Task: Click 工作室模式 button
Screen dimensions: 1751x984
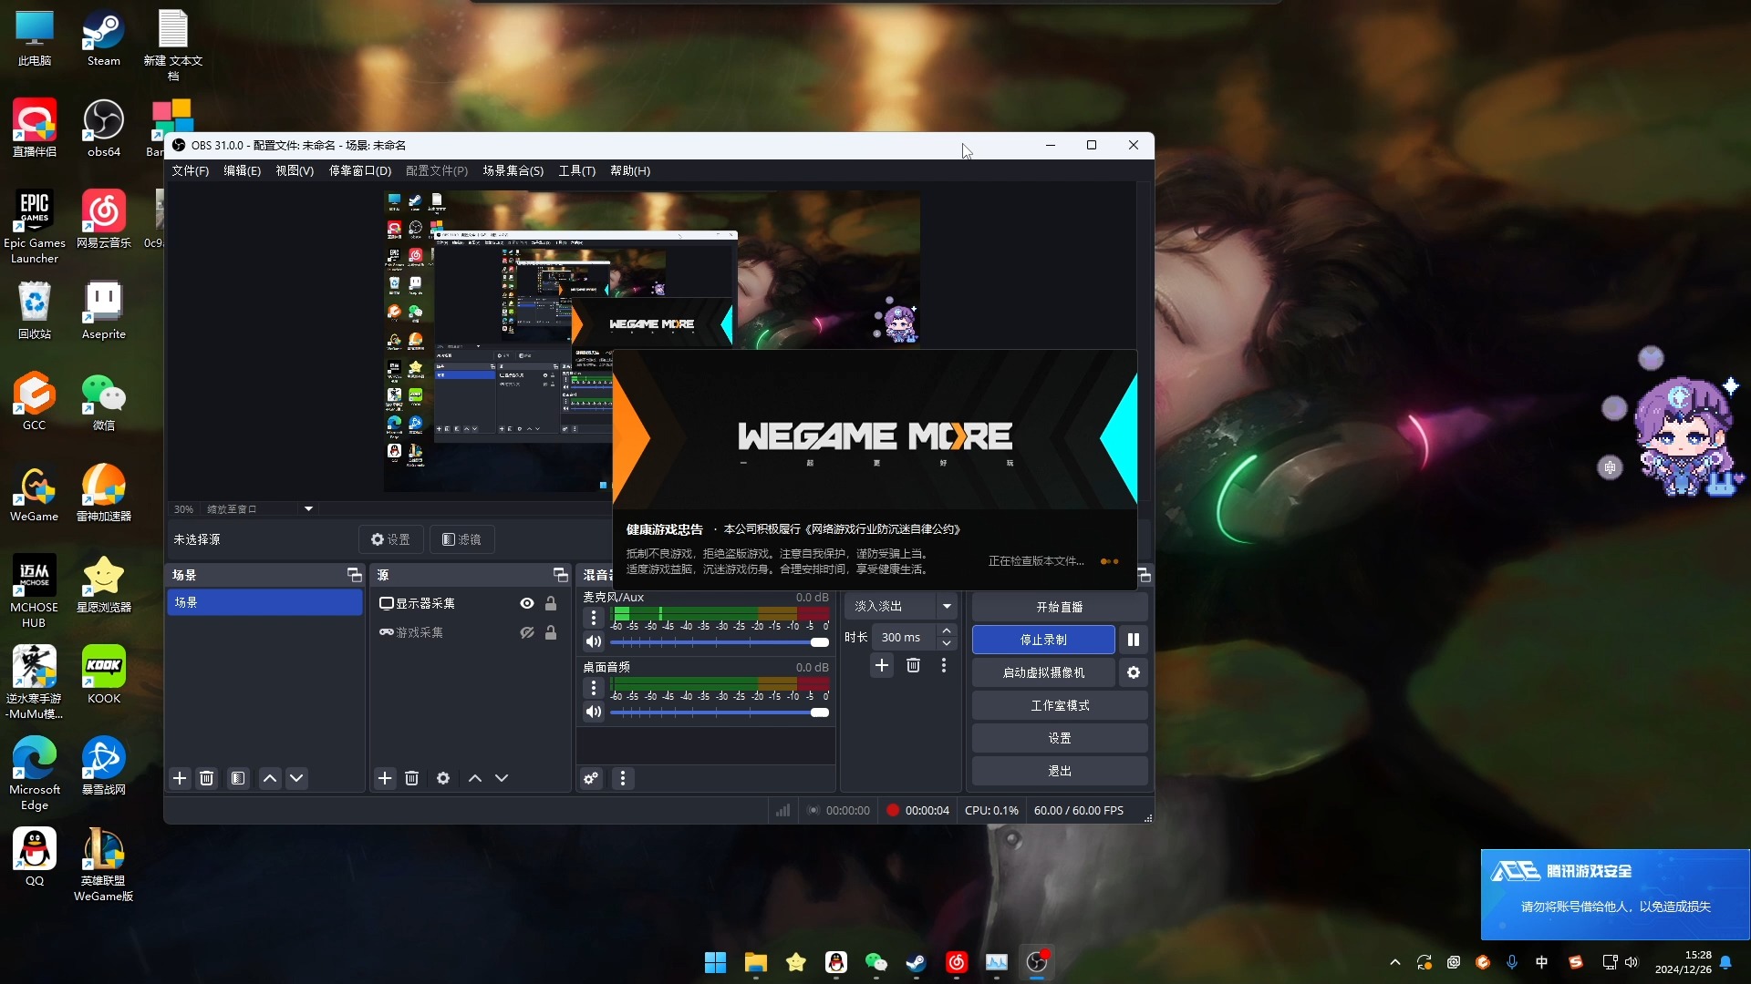Action: click(x=1060, y=705)
